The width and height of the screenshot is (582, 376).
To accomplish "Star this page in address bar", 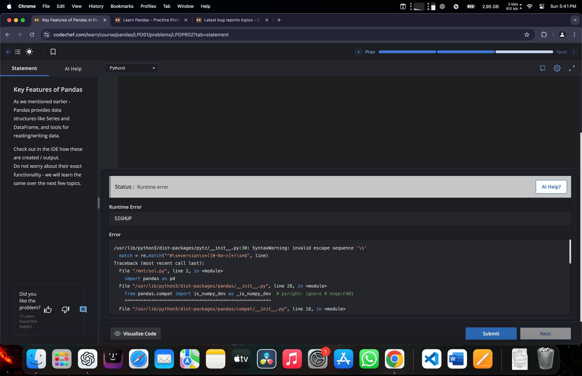I will (x=527, y=35).
